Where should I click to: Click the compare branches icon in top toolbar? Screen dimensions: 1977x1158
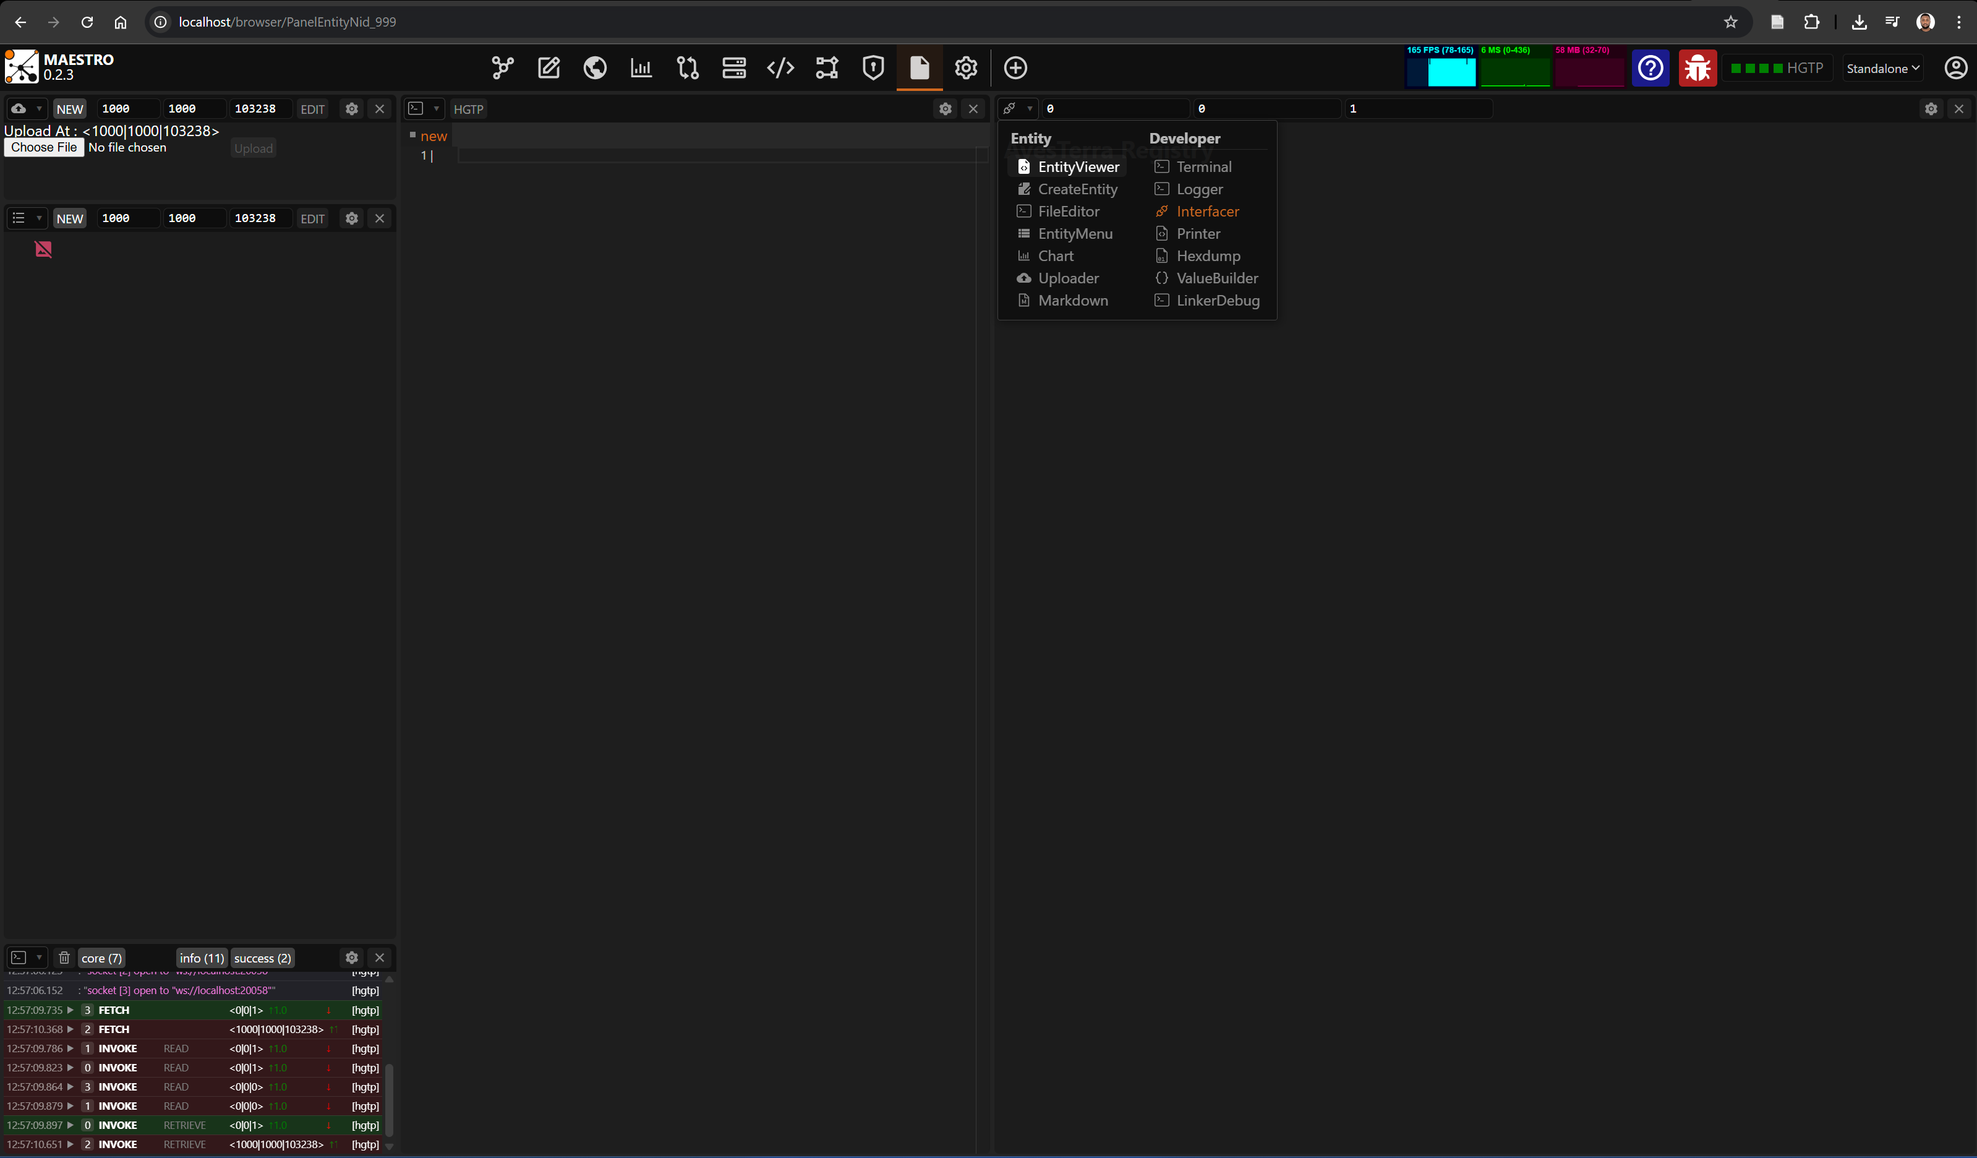coord(687,67)
